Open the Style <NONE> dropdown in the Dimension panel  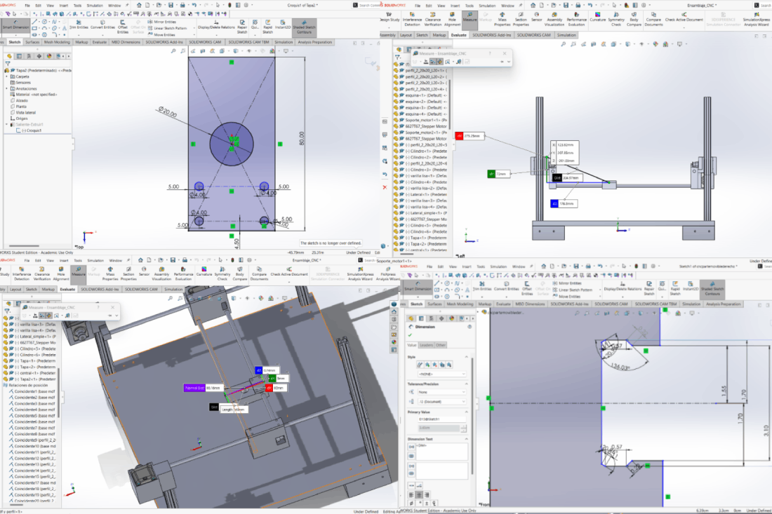pyautogui.click(x=441, y=374)
